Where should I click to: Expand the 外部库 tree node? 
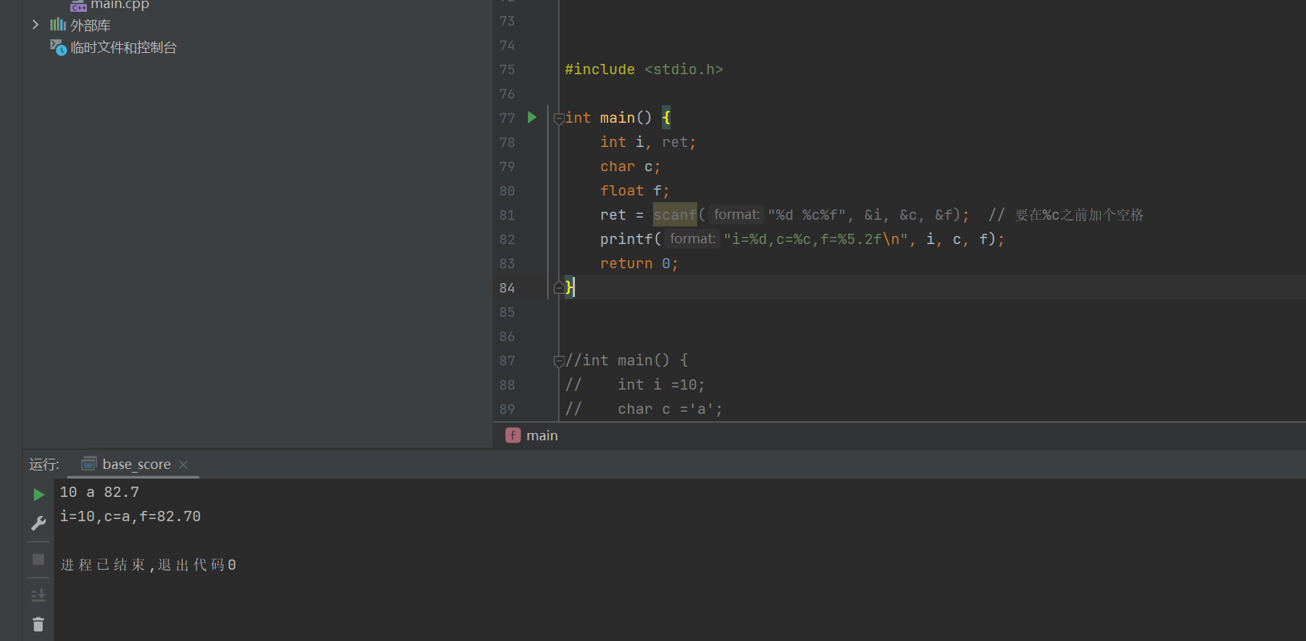pyautogui.click(x=35, y=25)
